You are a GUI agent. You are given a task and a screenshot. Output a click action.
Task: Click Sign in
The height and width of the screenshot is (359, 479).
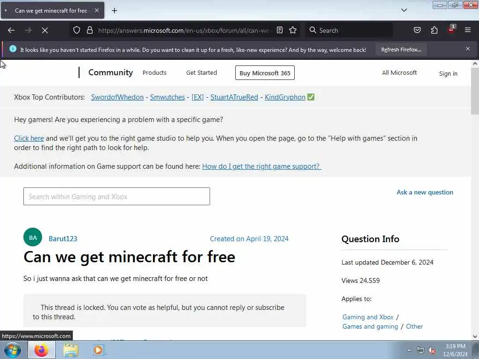(x=448, y=73)
